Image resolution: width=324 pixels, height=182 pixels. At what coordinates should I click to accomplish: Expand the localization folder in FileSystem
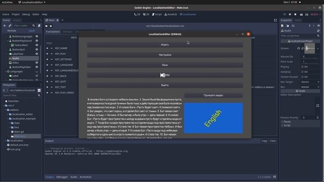(6, 141)
